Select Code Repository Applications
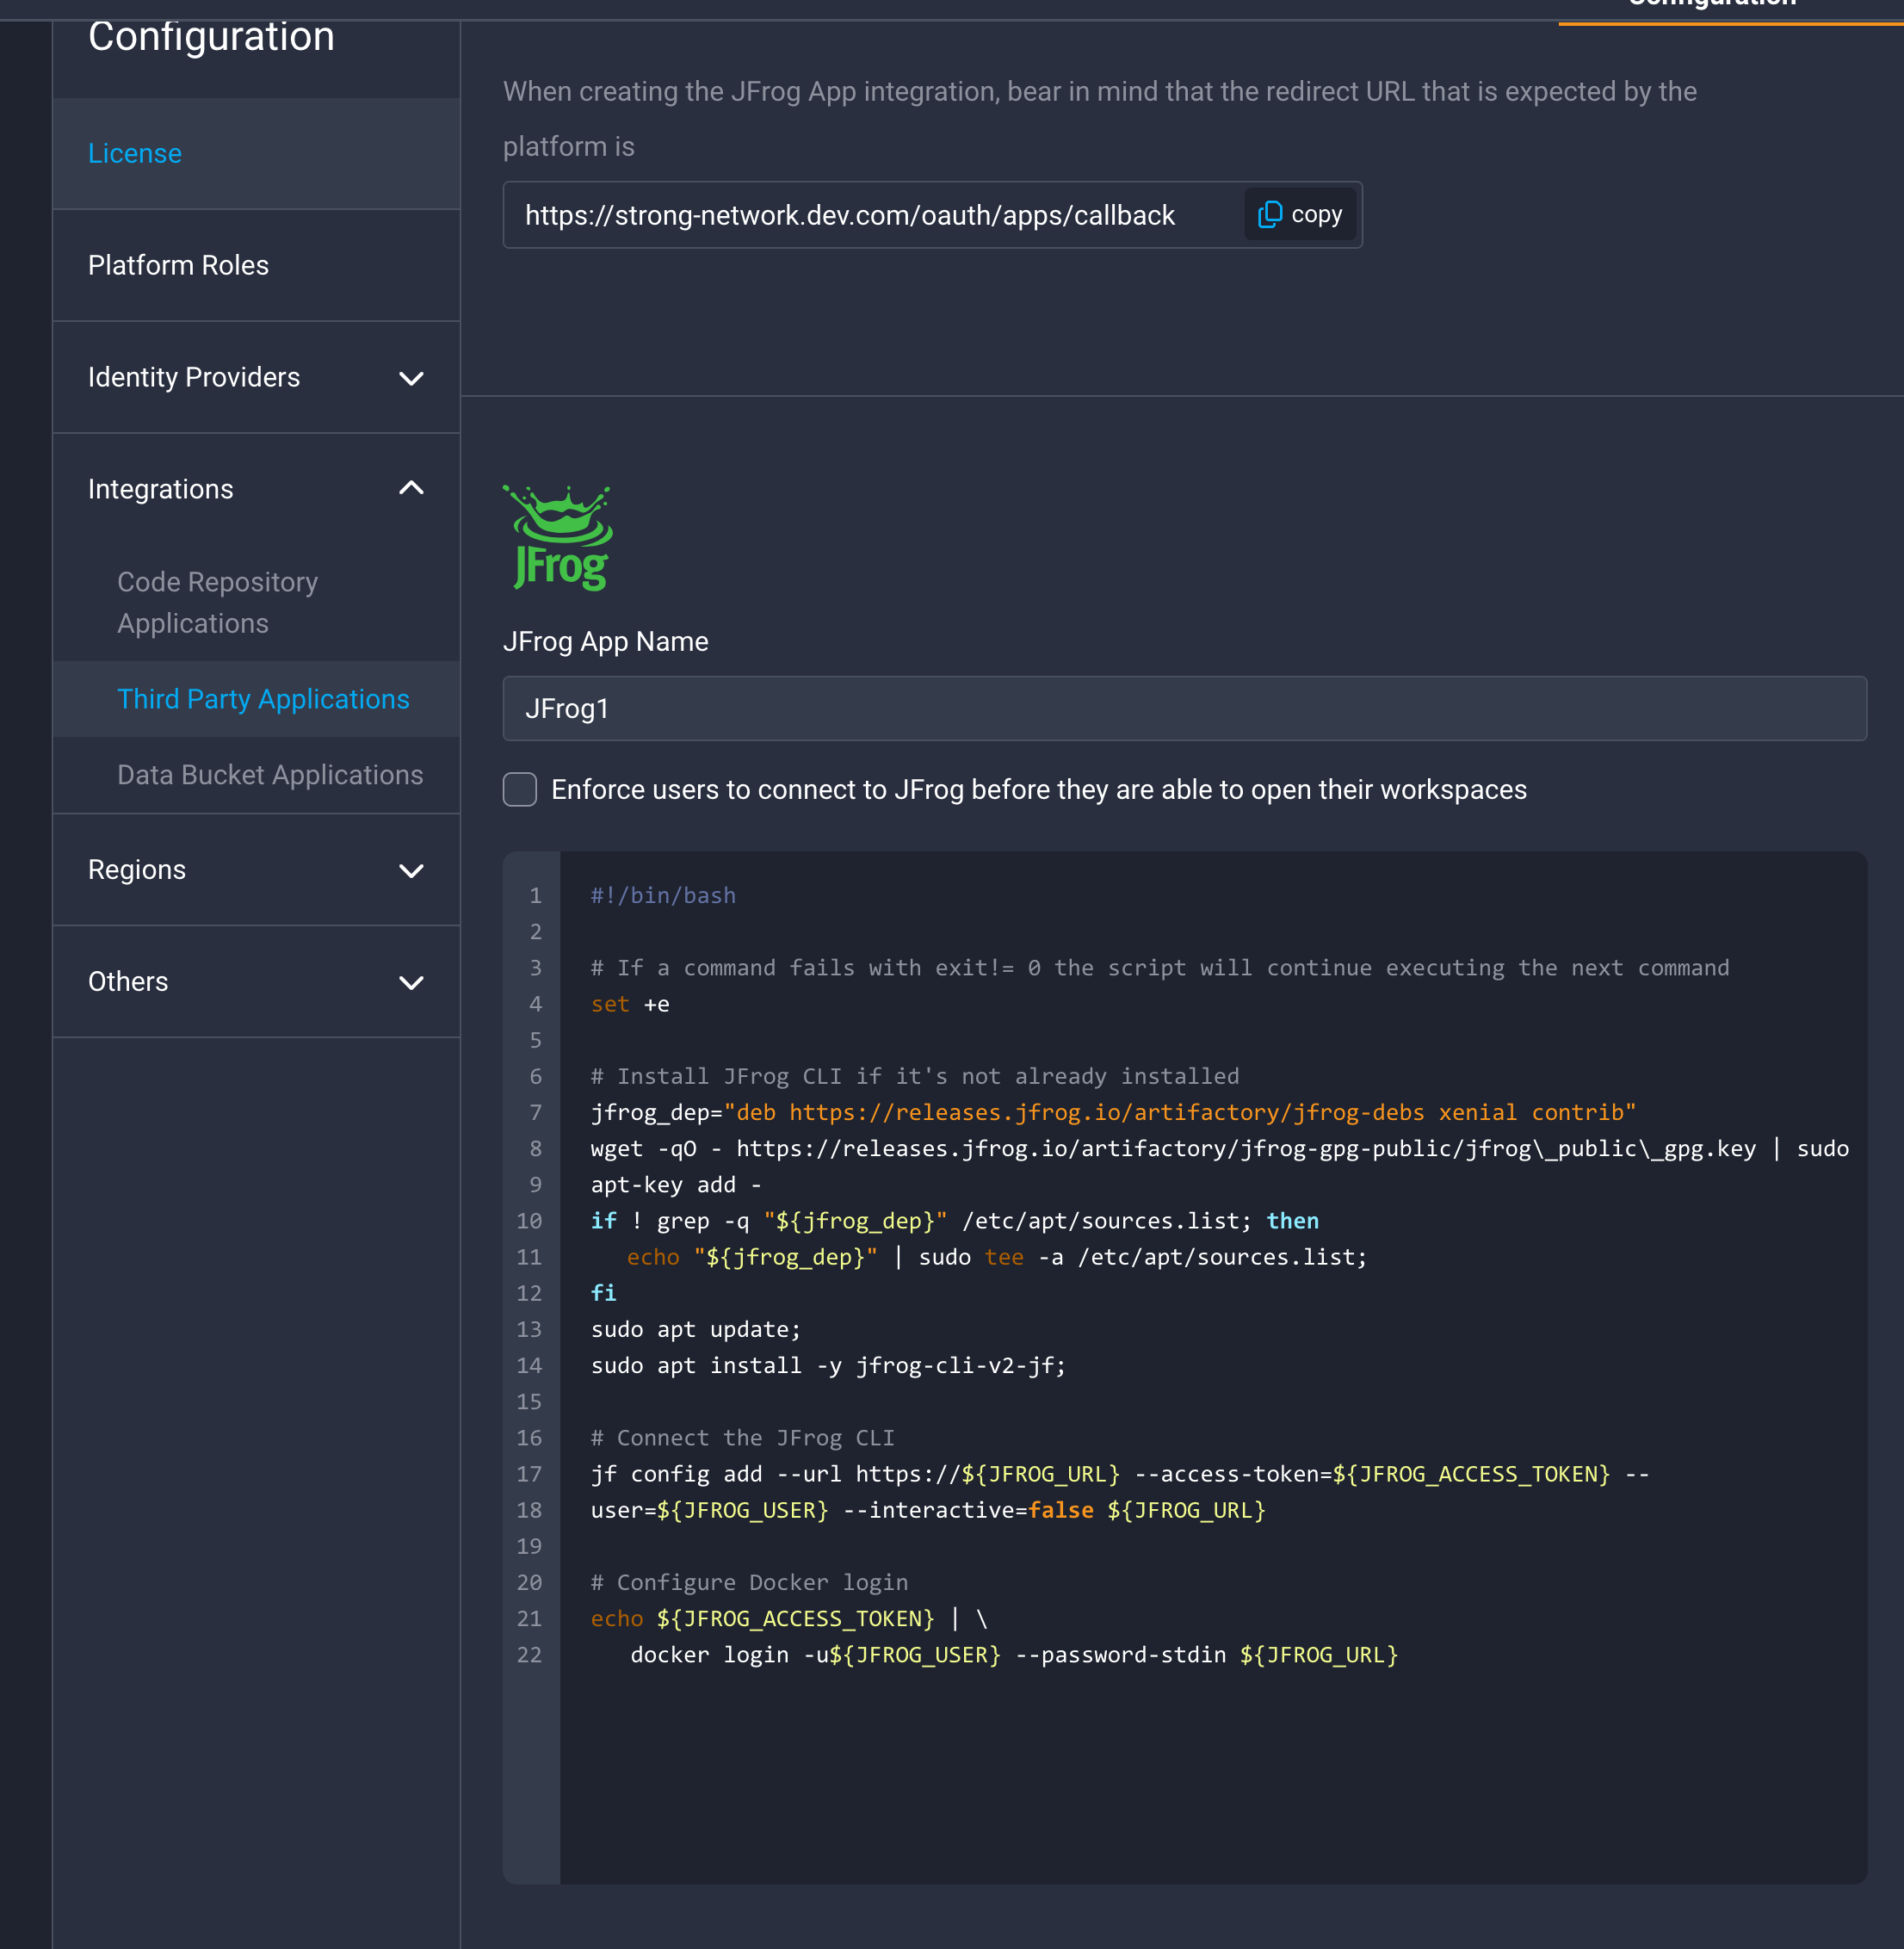 click(x=217, y=602)
